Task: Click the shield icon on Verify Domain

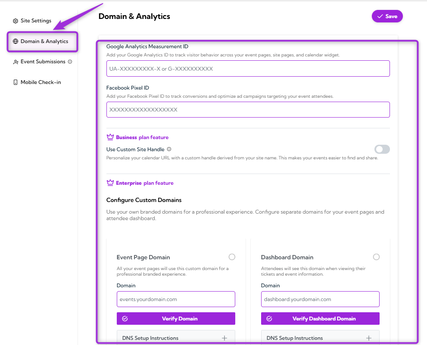Action: tap(125, 318)
